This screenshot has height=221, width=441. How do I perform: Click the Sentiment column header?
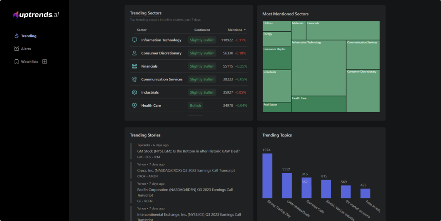pyautogui.click(x=202, y=30)
